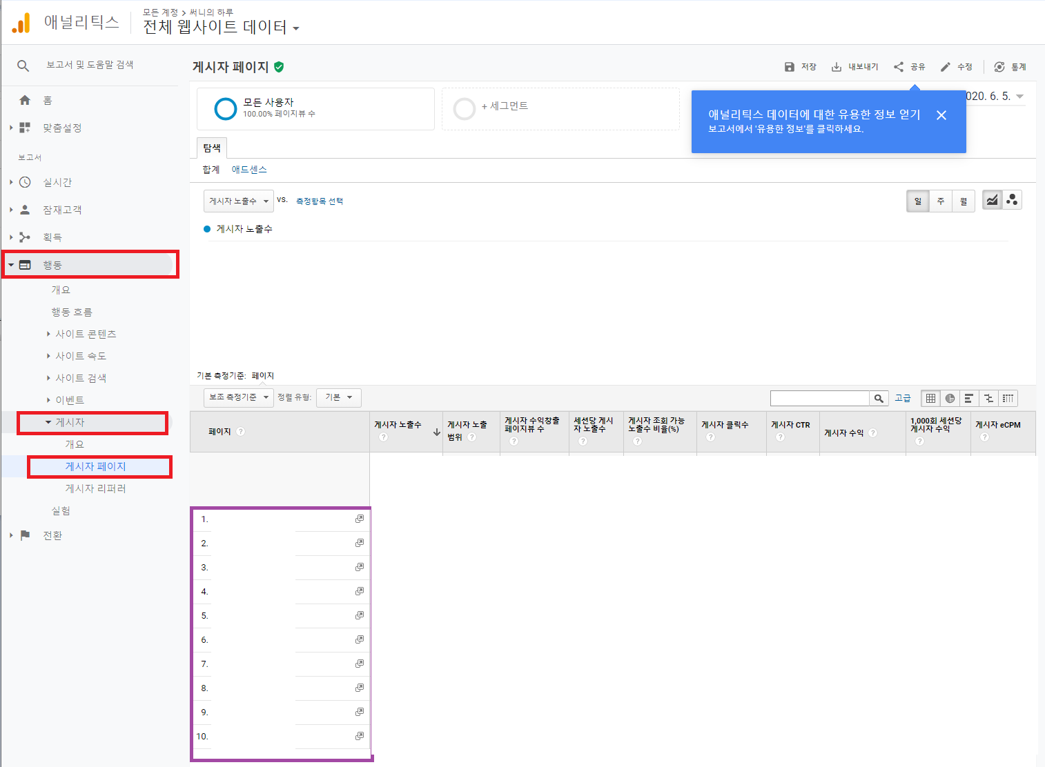Screen dimensions: 1045x767
Task: Select the performance bar view icon
Action: click(969, 398)
